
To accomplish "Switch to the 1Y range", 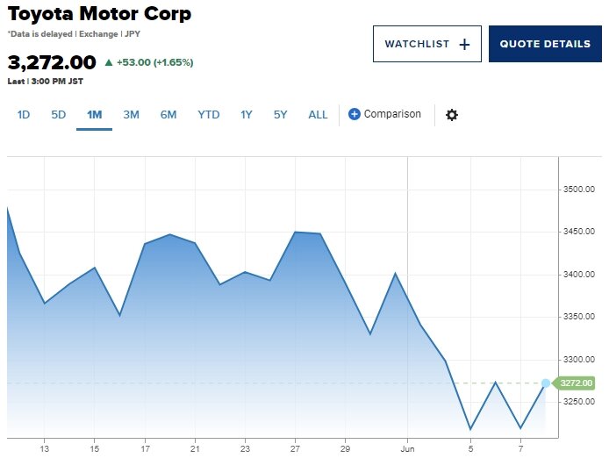I will [x=247, y=115].
